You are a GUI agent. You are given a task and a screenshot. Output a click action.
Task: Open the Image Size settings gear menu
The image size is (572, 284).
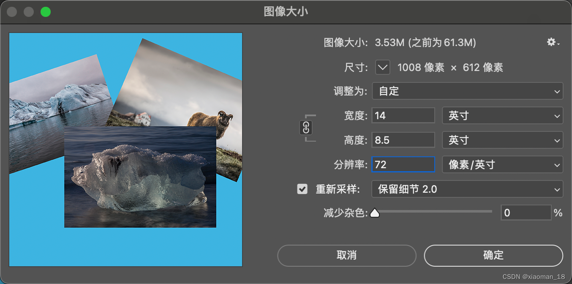[x=551, y=42]
